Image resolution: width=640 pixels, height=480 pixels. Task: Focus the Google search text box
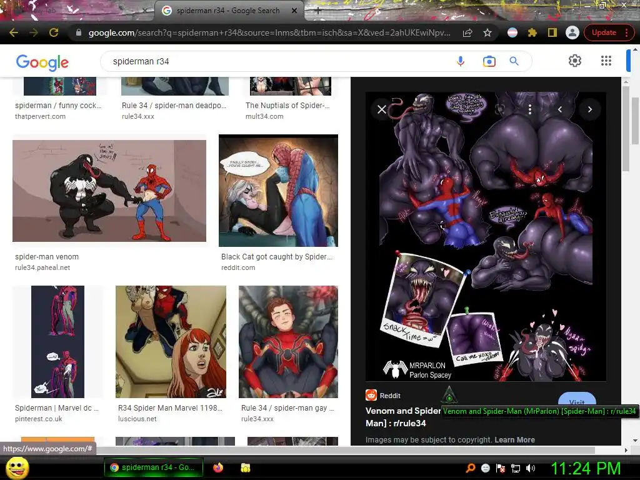[277, 61]
